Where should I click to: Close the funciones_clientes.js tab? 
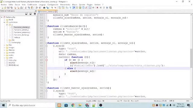coord(55,12)
